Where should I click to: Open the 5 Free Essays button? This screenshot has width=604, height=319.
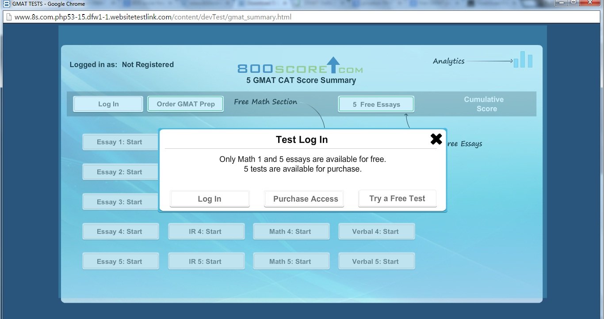376,105
